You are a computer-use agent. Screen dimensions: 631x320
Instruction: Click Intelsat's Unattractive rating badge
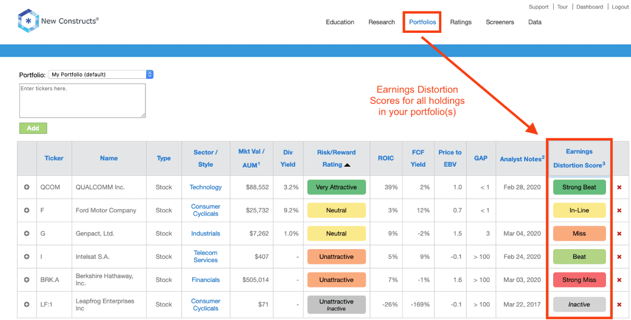(337, 256)
